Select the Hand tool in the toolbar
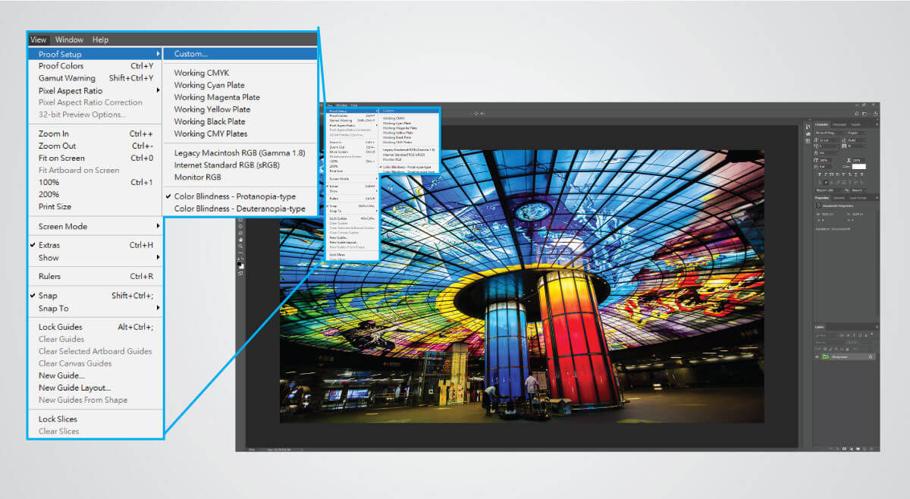The image size is (910, 499). point(240,239)
